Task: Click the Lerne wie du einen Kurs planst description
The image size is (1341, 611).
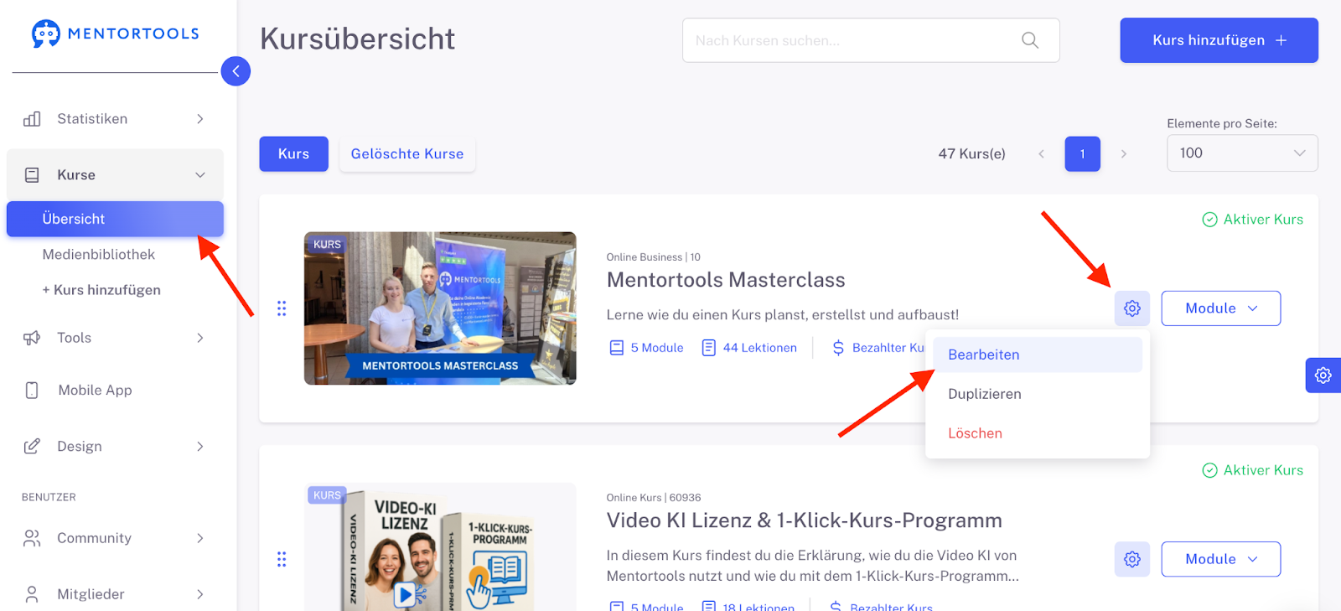Action: pyautogui.click(x=783, y=315)
